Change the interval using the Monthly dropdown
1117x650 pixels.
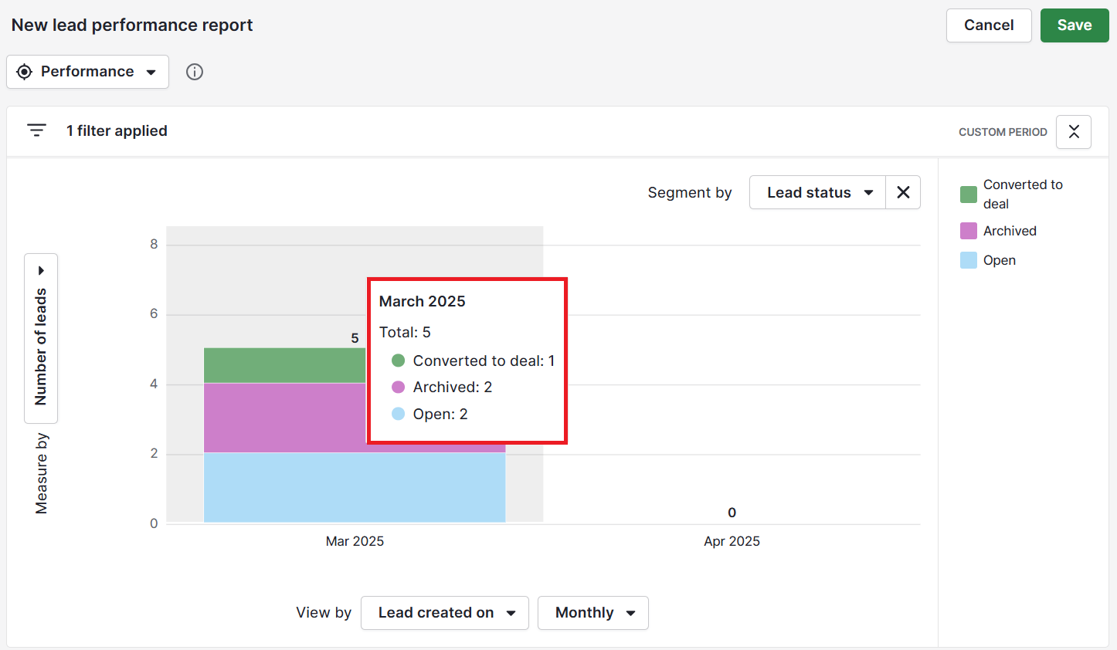(592, 612)
